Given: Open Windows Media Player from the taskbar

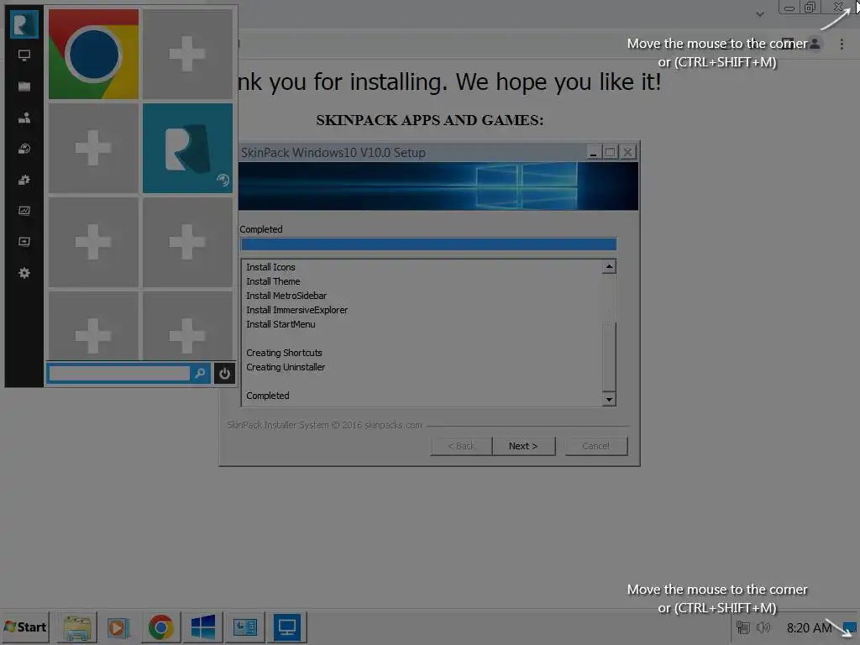Looking at the screenshot, I should pos(118,627).
